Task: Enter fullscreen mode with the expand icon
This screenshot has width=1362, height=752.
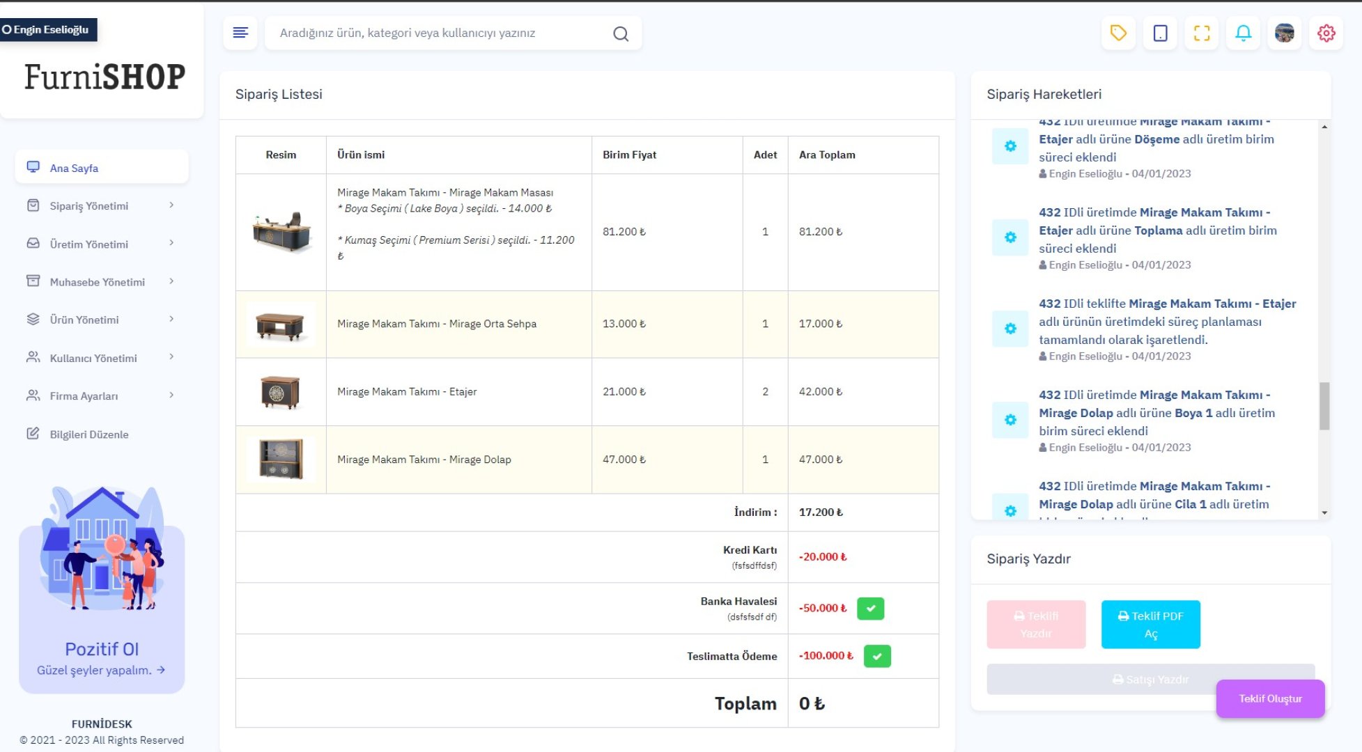Action: [x=1202, y=33]
